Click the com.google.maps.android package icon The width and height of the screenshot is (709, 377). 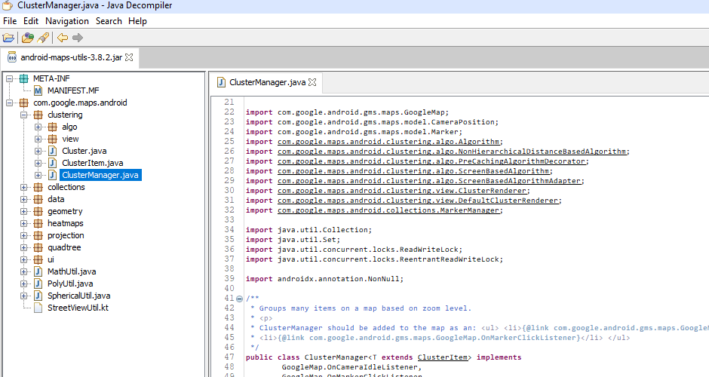(24, 103)
